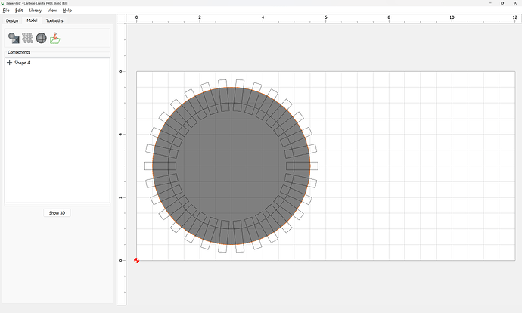Viewport: 522px width, 313px height.
Task: Open the Help menu
Action: point(67,11)
